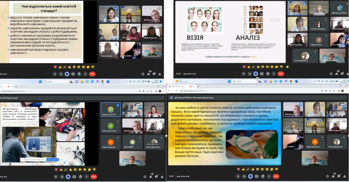Send thumbs-down reaction under the ВІЗІЯ slide
This screenshot has height=182, width=349.
[281, 67]
